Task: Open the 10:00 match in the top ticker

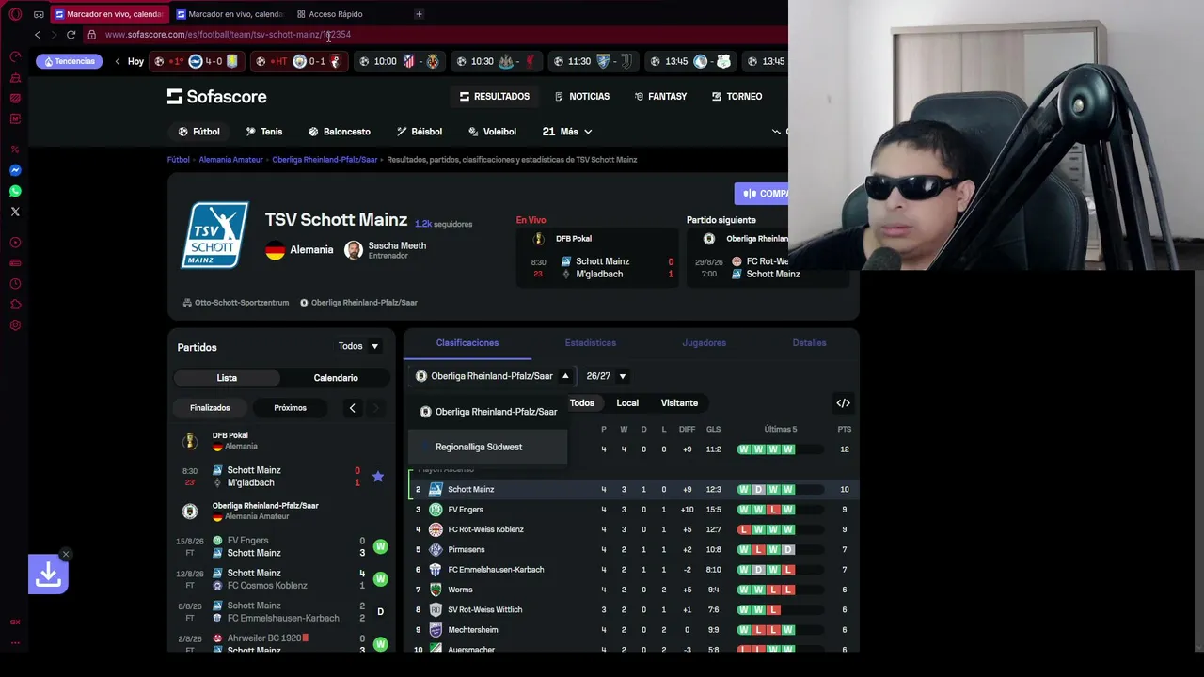Action: 398,62
